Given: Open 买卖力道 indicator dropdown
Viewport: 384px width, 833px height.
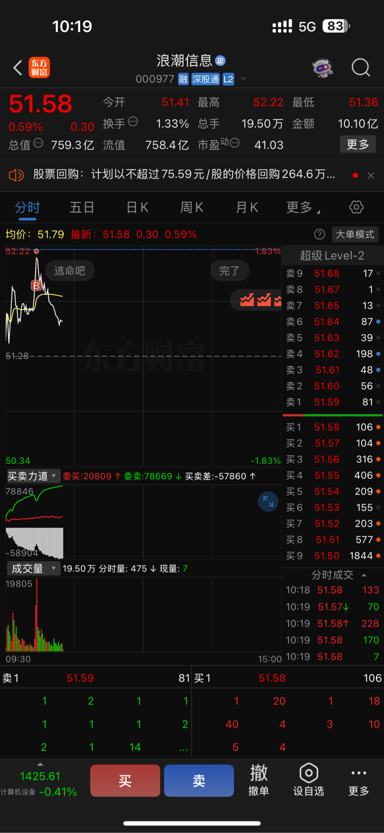Looking at the screenshot, I should pyautogui.click(x=33, y=476).
